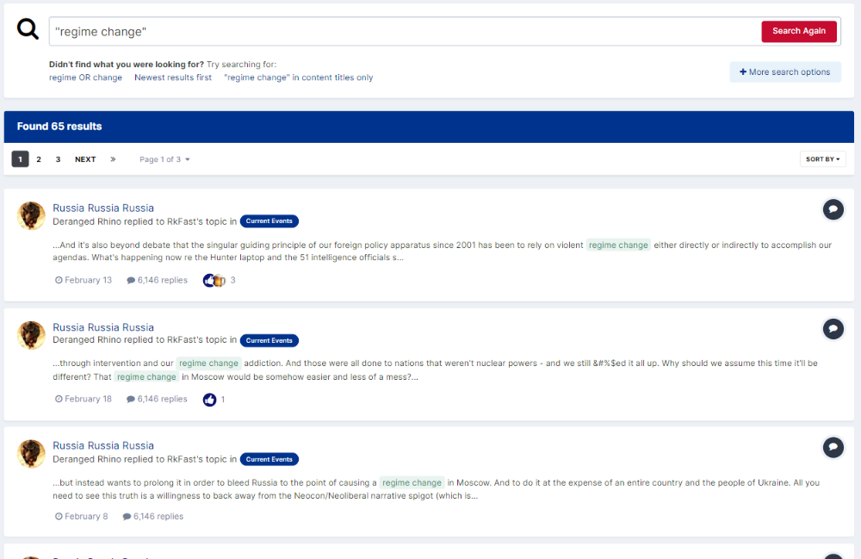Choose Newest results first suggestion

[x=173, y=78]
